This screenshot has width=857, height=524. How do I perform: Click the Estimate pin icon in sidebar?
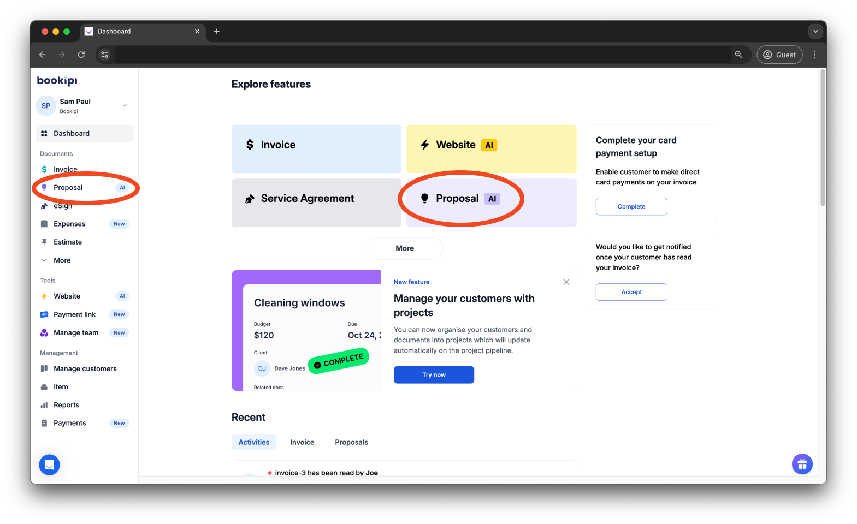tap(44, 242)
